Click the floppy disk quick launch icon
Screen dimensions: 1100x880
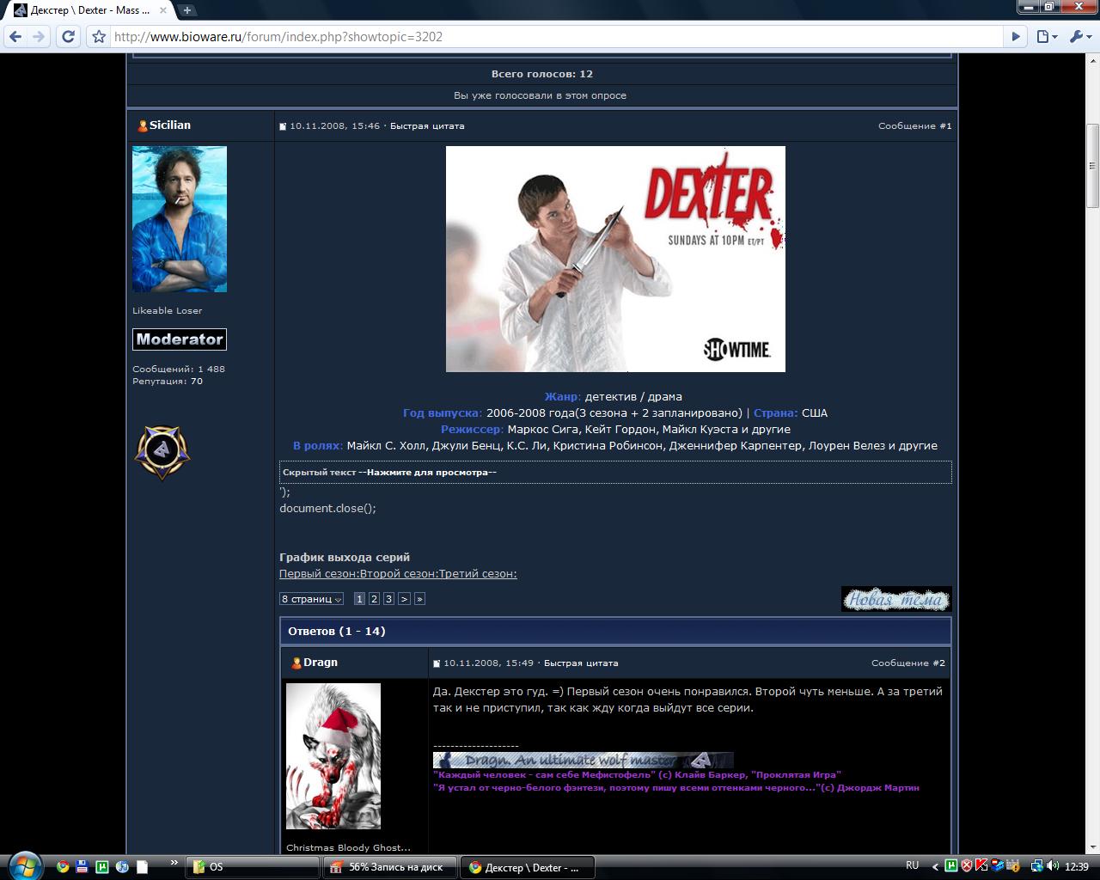pos(82,867)
